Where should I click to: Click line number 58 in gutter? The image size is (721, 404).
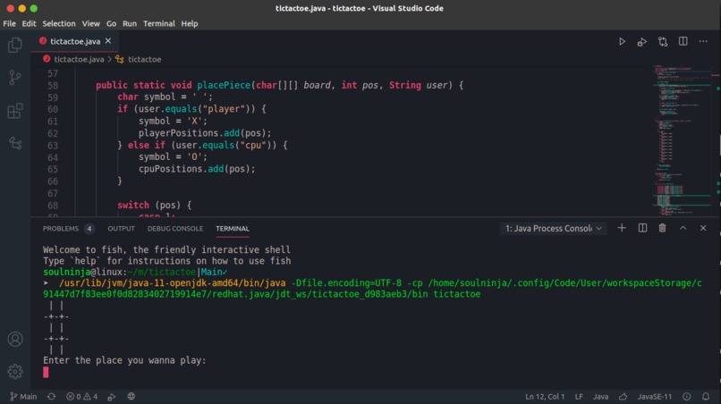coord(53,86)
